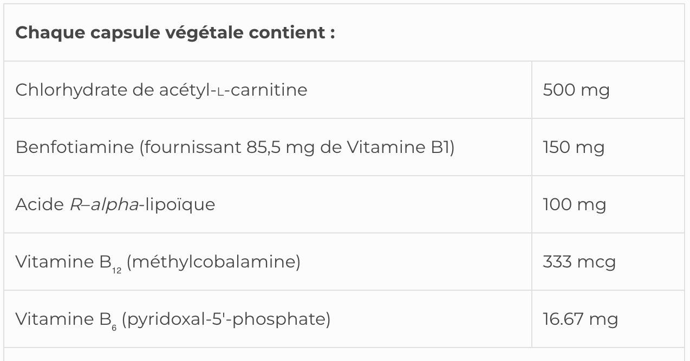The height and width of the screenshot is (361, 690).
Task: Select the 16.67 mg amount cell
Action: click(x=580, y=319)
